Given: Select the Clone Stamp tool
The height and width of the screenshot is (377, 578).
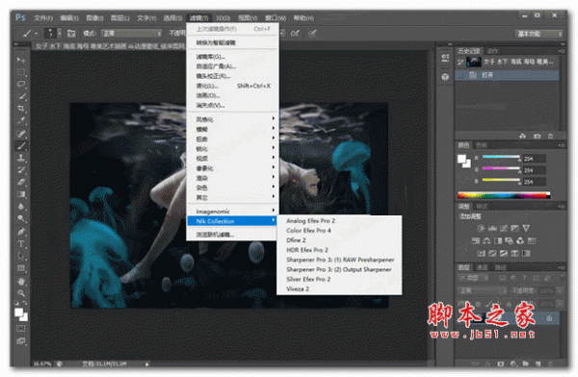Looking at the screenshot, I should pyautogui.click(x=21, y=158).
